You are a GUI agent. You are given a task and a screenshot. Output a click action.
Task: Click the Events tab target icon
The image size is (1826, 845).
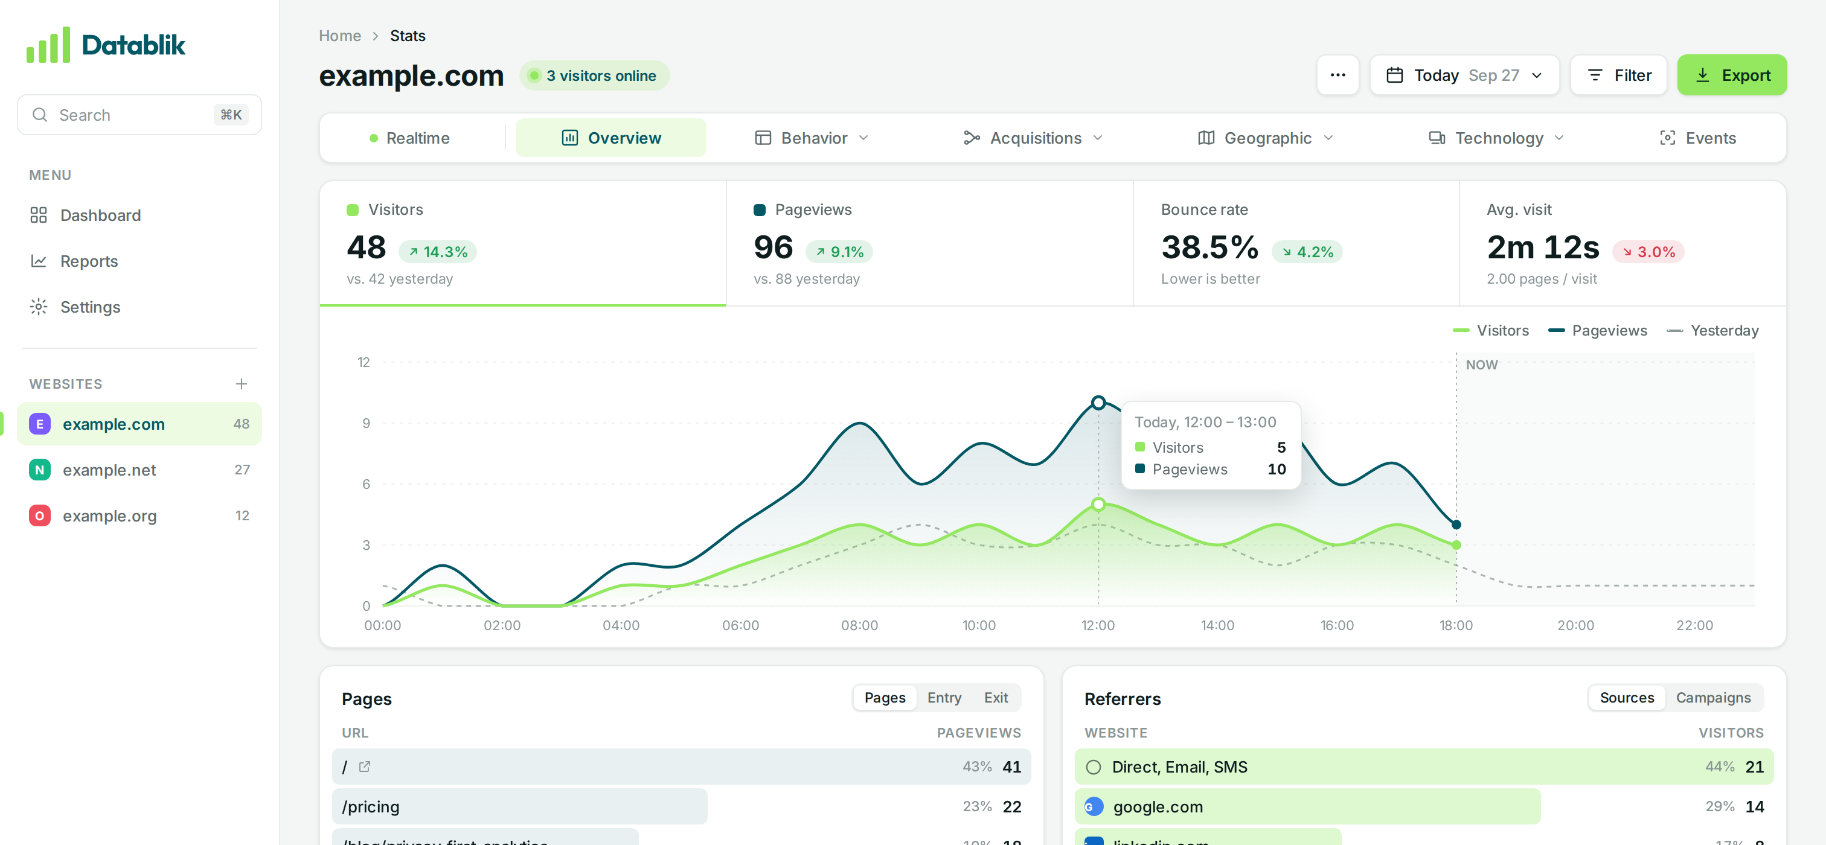pos(1667,138)
